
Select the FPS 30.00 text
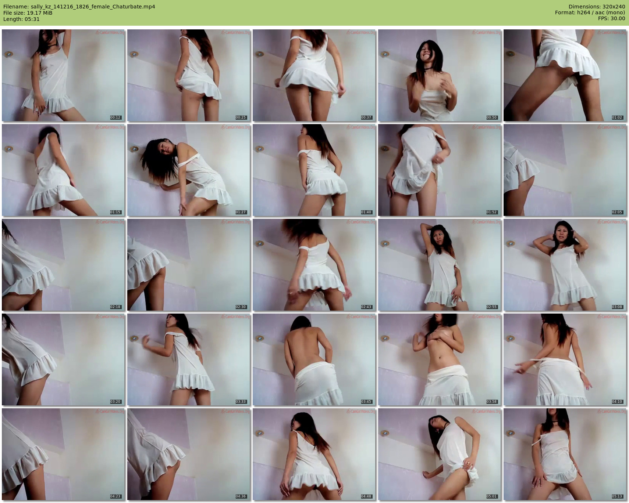pos(612,18)
